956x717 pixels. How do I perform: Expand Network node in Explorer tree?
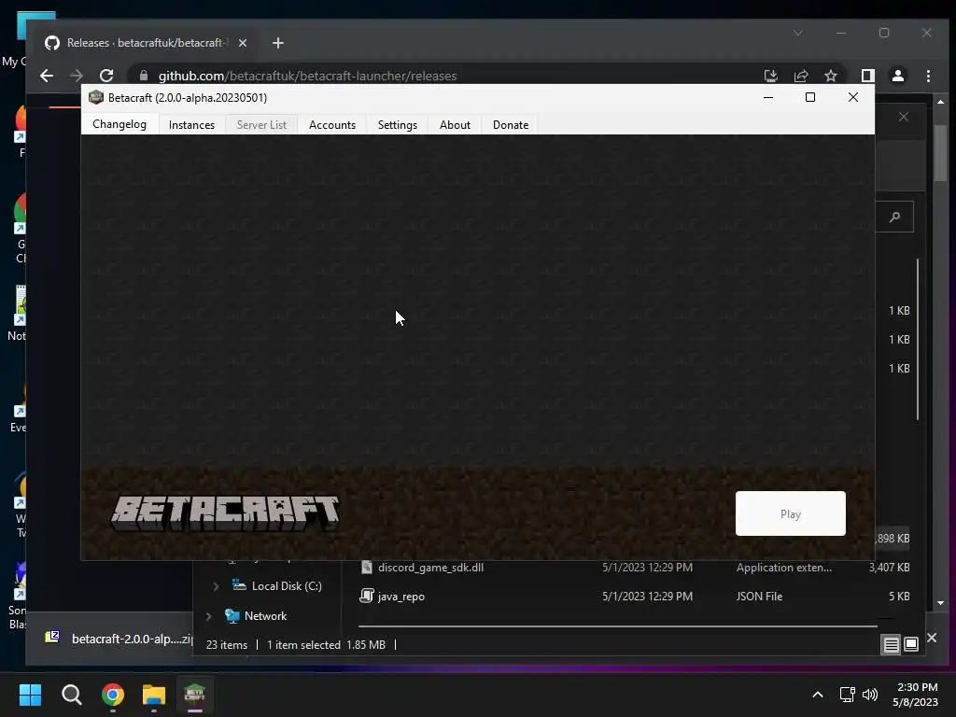(208, 616)
